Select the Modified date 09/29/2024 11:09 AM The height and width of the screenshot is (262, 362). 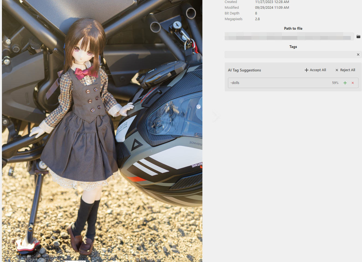272,8
